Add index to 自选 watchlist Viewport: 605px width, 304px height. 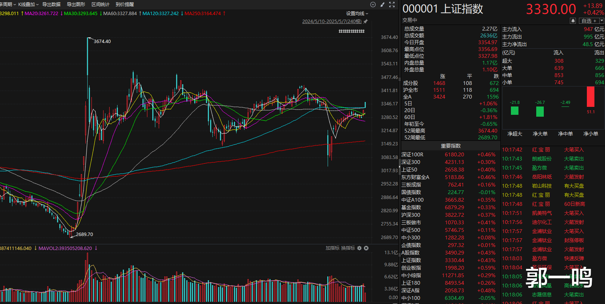coord(589,21)
